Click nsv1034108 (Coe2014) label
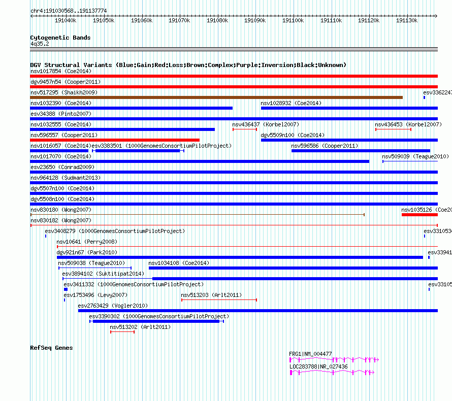452x401 pixels. tap(179, 263)
